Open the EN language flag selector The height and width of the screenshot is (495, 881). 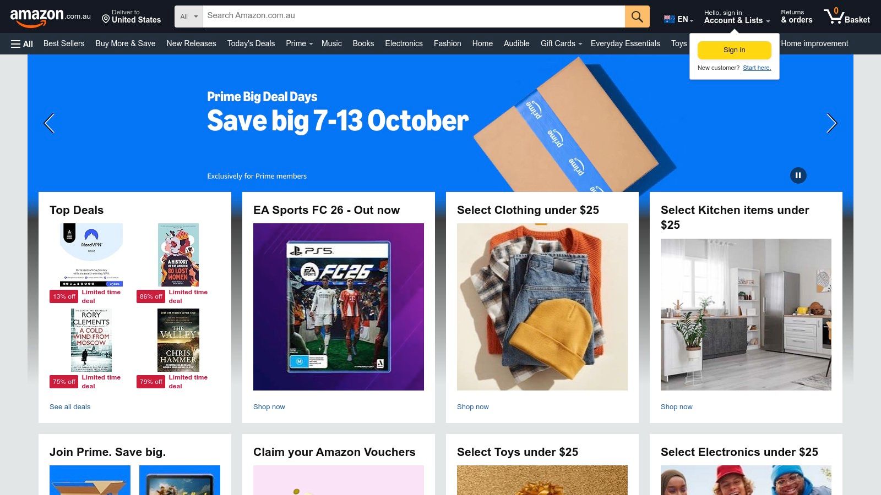(678, 19)
